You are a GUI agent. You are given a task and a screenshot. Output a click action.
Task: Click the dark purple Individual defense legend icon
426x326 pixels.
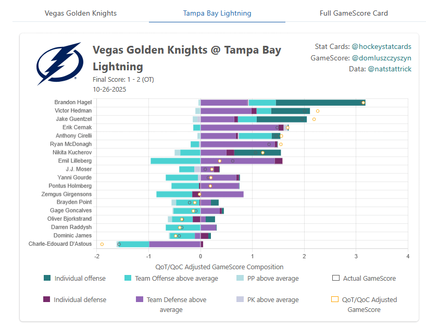tap(47, 299)
